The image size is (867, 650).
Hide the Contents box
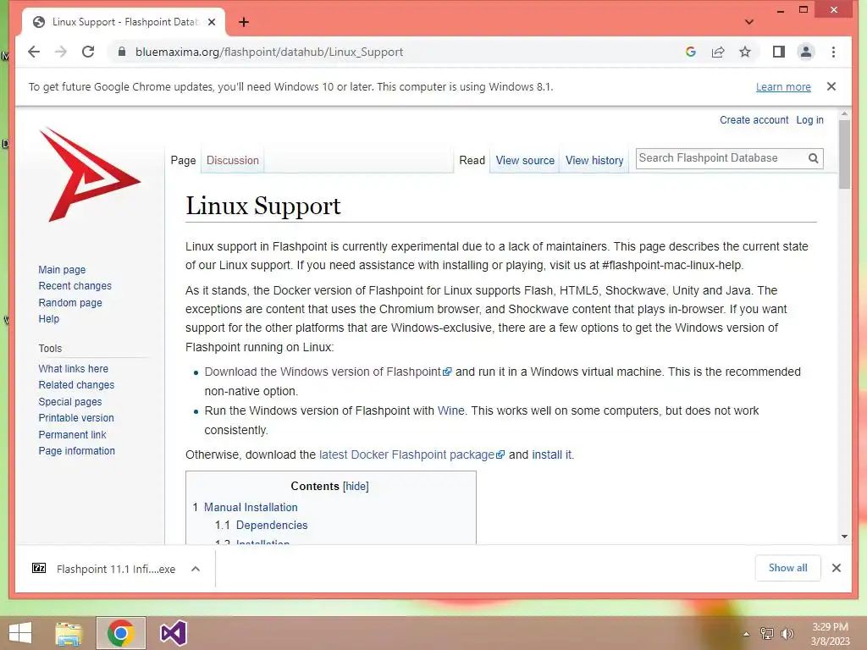click(356, 487)
